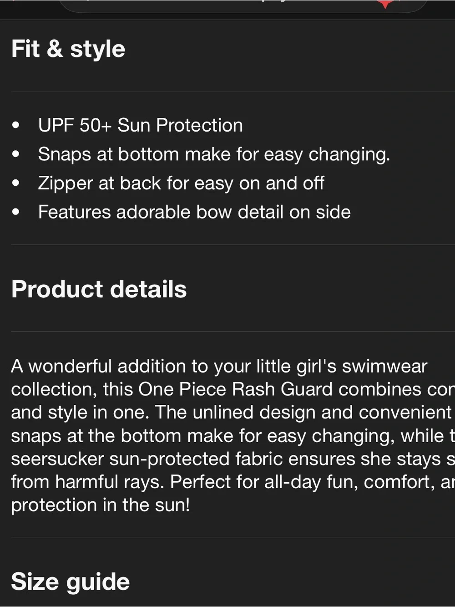Collapse the Fit & style section
This screenshot has height=607, width=455.
(x=68, y=49)
